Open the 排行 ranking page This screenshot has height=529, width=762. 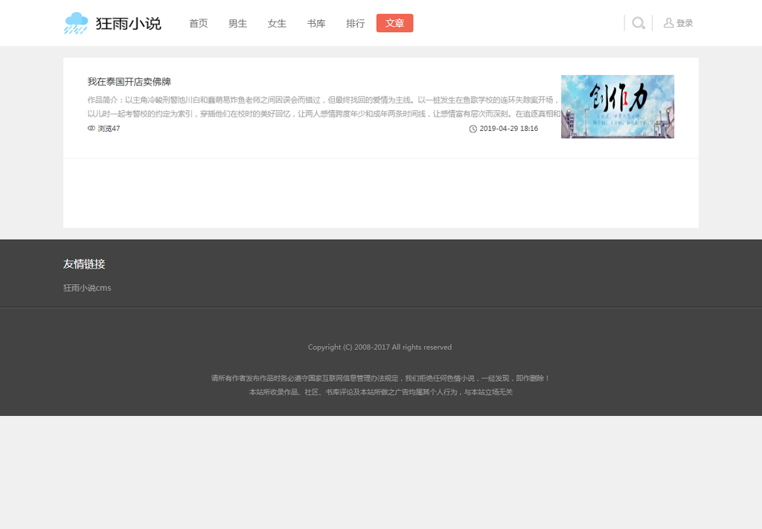click(356, 23)
